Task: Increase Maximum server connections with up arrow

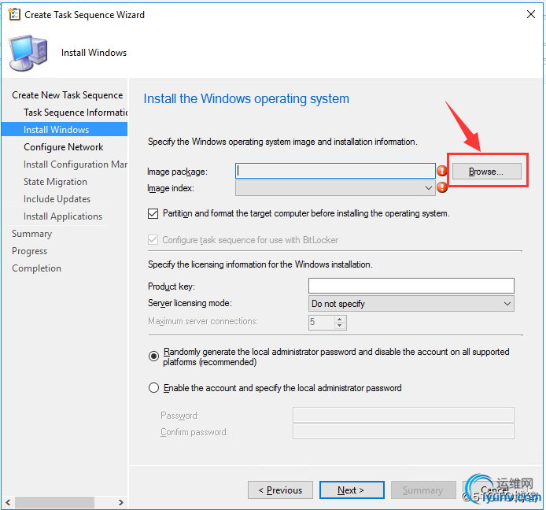Action: pyautogui.click(x=340, y=319)
